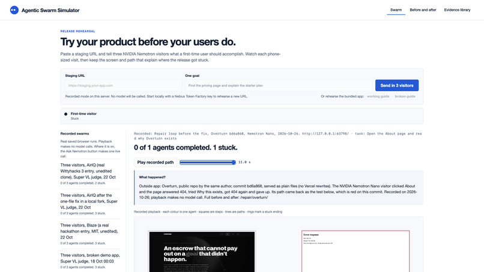
Task: Click the Overturn escrow page thumbnail
Action: point(202,252)
